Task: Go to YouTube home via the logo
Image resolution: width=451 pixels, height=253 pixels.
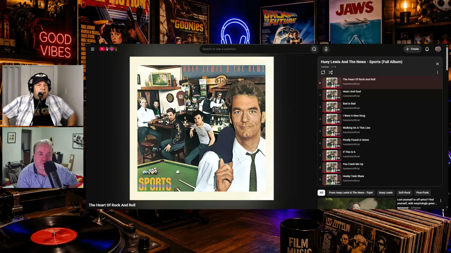Action: 108,49
